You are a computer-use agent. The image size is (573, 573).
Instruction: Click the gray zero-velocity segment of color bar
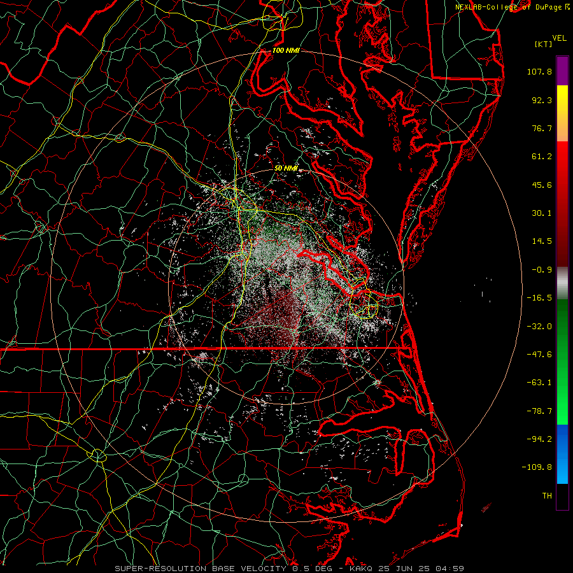(562, 283)
